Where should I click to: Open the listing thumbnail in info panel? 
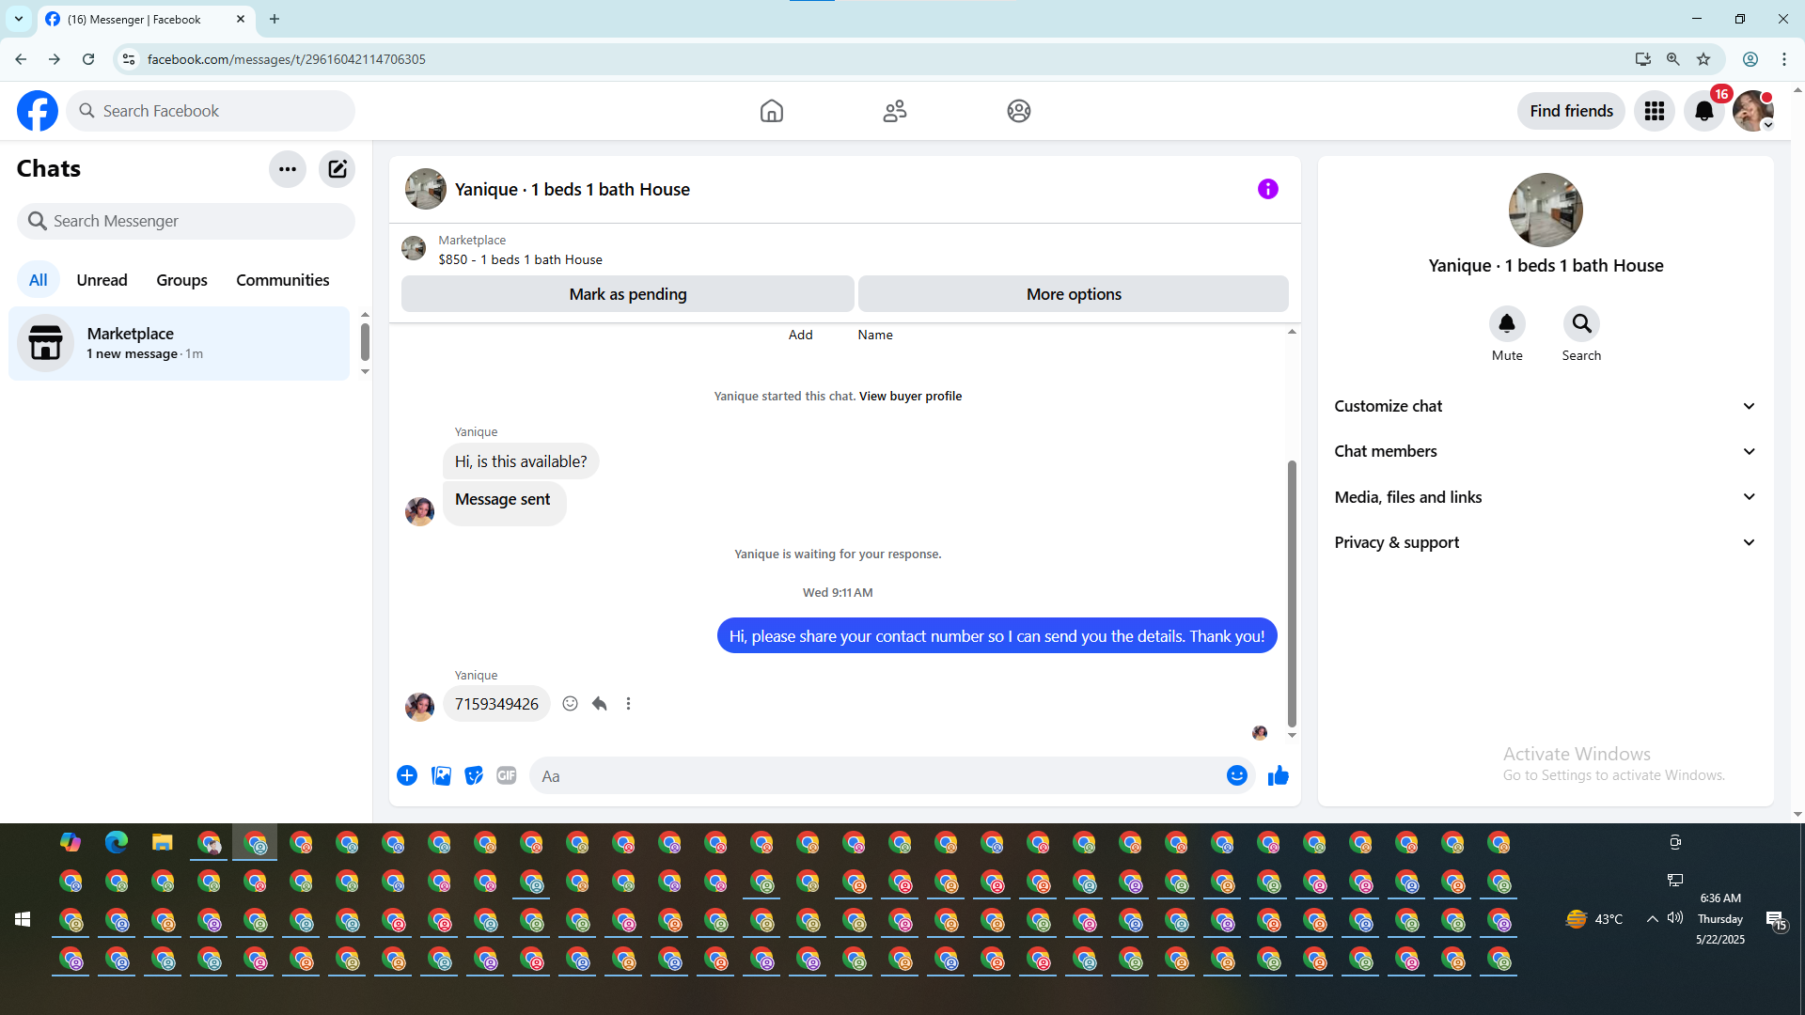click(1546, 210)
